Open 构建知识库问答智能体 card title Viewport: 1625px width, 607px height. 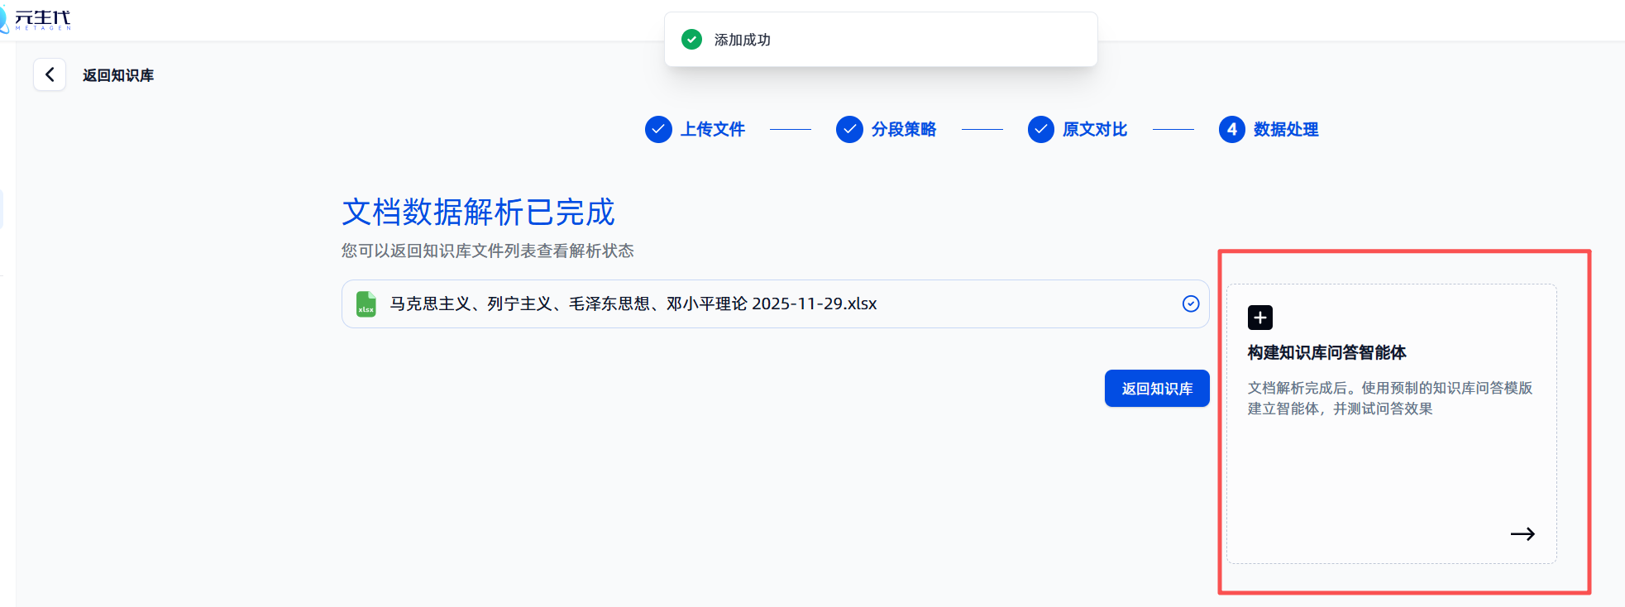coord(1327,352)
